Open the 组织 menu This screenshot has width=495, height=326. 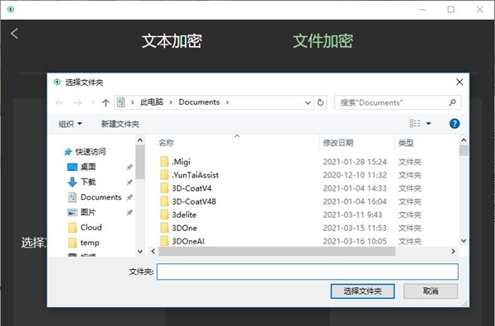click(70, 124)
